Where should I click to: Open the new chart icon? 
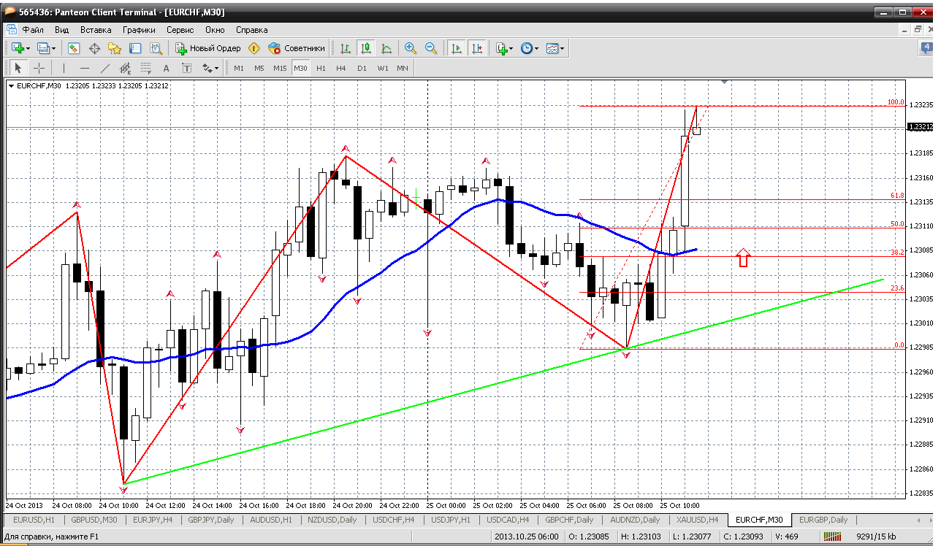click(x=18, y=48)
